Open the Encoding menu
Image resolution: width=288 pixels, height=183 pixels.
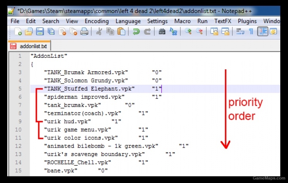pos(97,21)
